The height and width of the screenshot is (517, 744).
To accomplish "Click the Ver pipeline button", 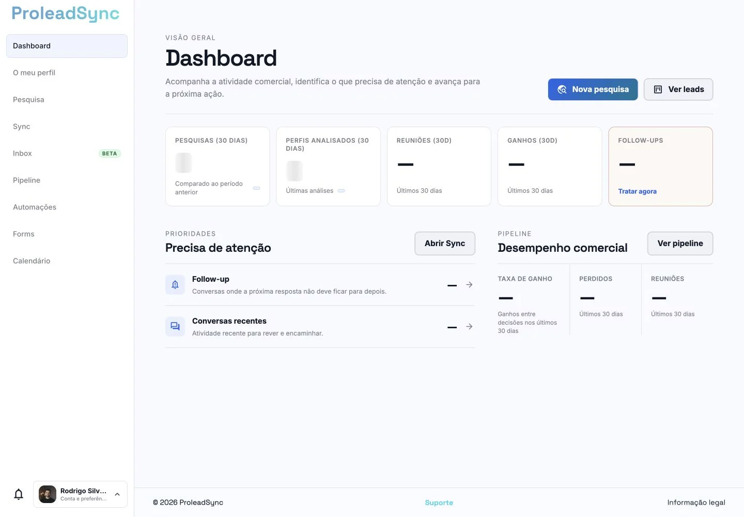I will tap(680, 244).
